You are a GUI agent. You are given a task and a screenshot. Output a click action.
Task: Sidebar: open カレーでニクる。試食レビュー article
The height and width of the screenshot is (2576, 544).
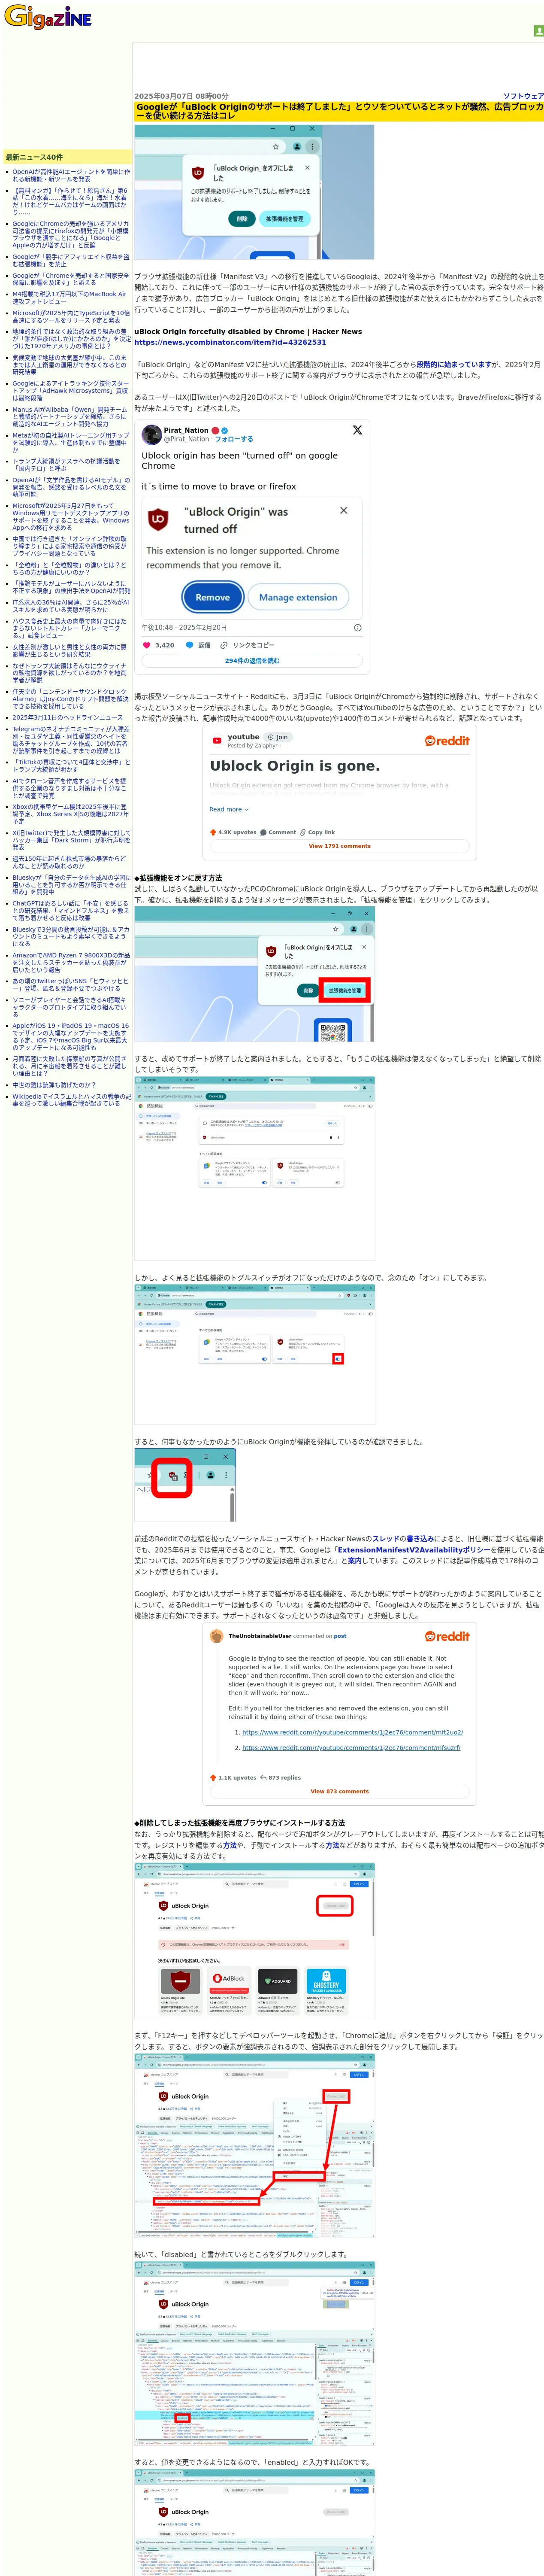click(x=71, y=628)
